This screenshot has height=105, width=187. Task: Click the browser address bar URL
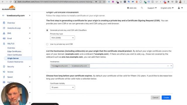click(x=56, y=2)
